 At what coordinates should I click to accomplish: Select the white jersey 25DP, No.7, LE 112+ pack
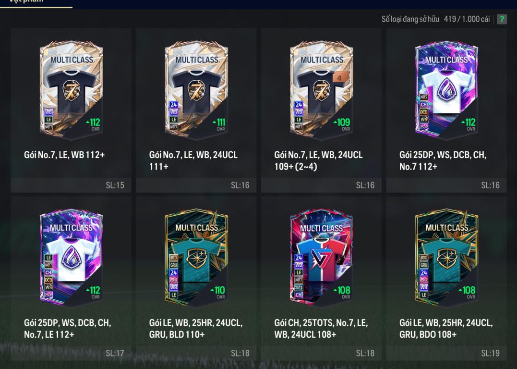[71, 278]
